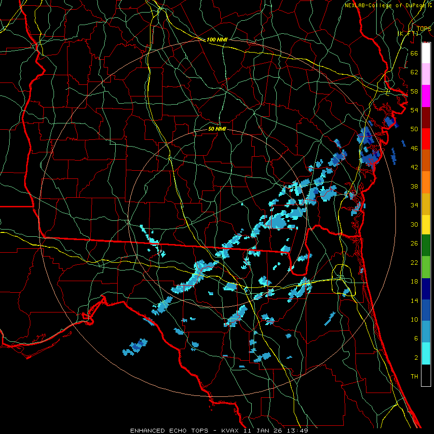The height and width of the screenshot is (434, 434).
Task: Click the 50 NMI range ring label
Action: (217, 129)
